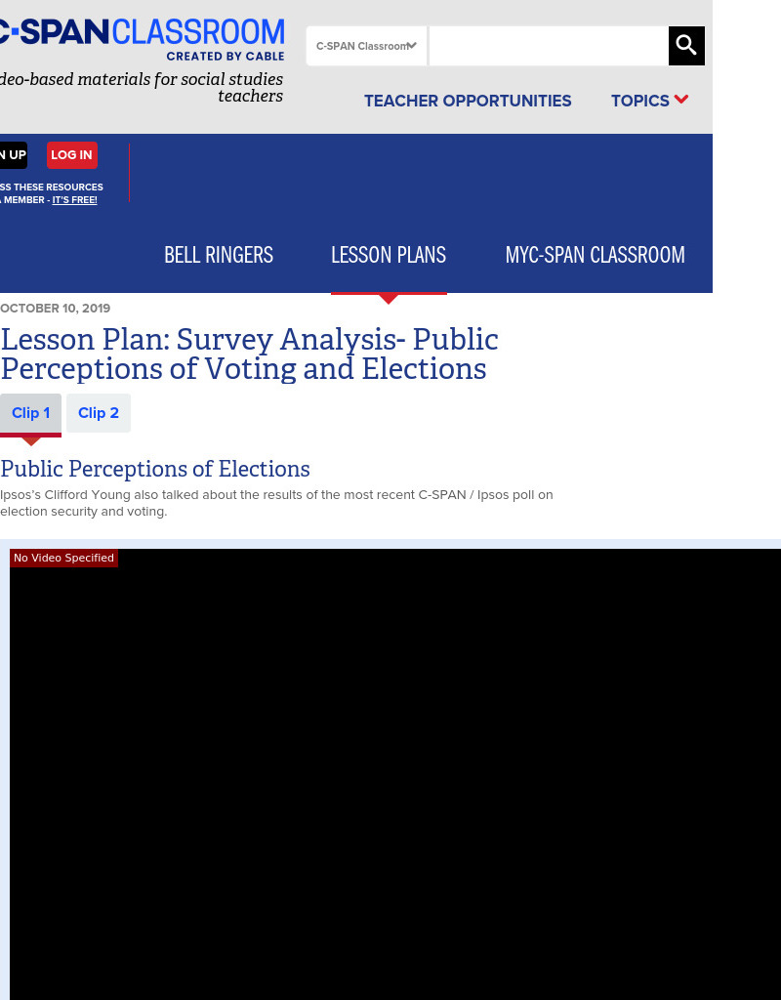Image resolution: width=781 pixels, height=1000 pixels.
Task: Expand the Topics menu
Action: [x=649, y=101]
